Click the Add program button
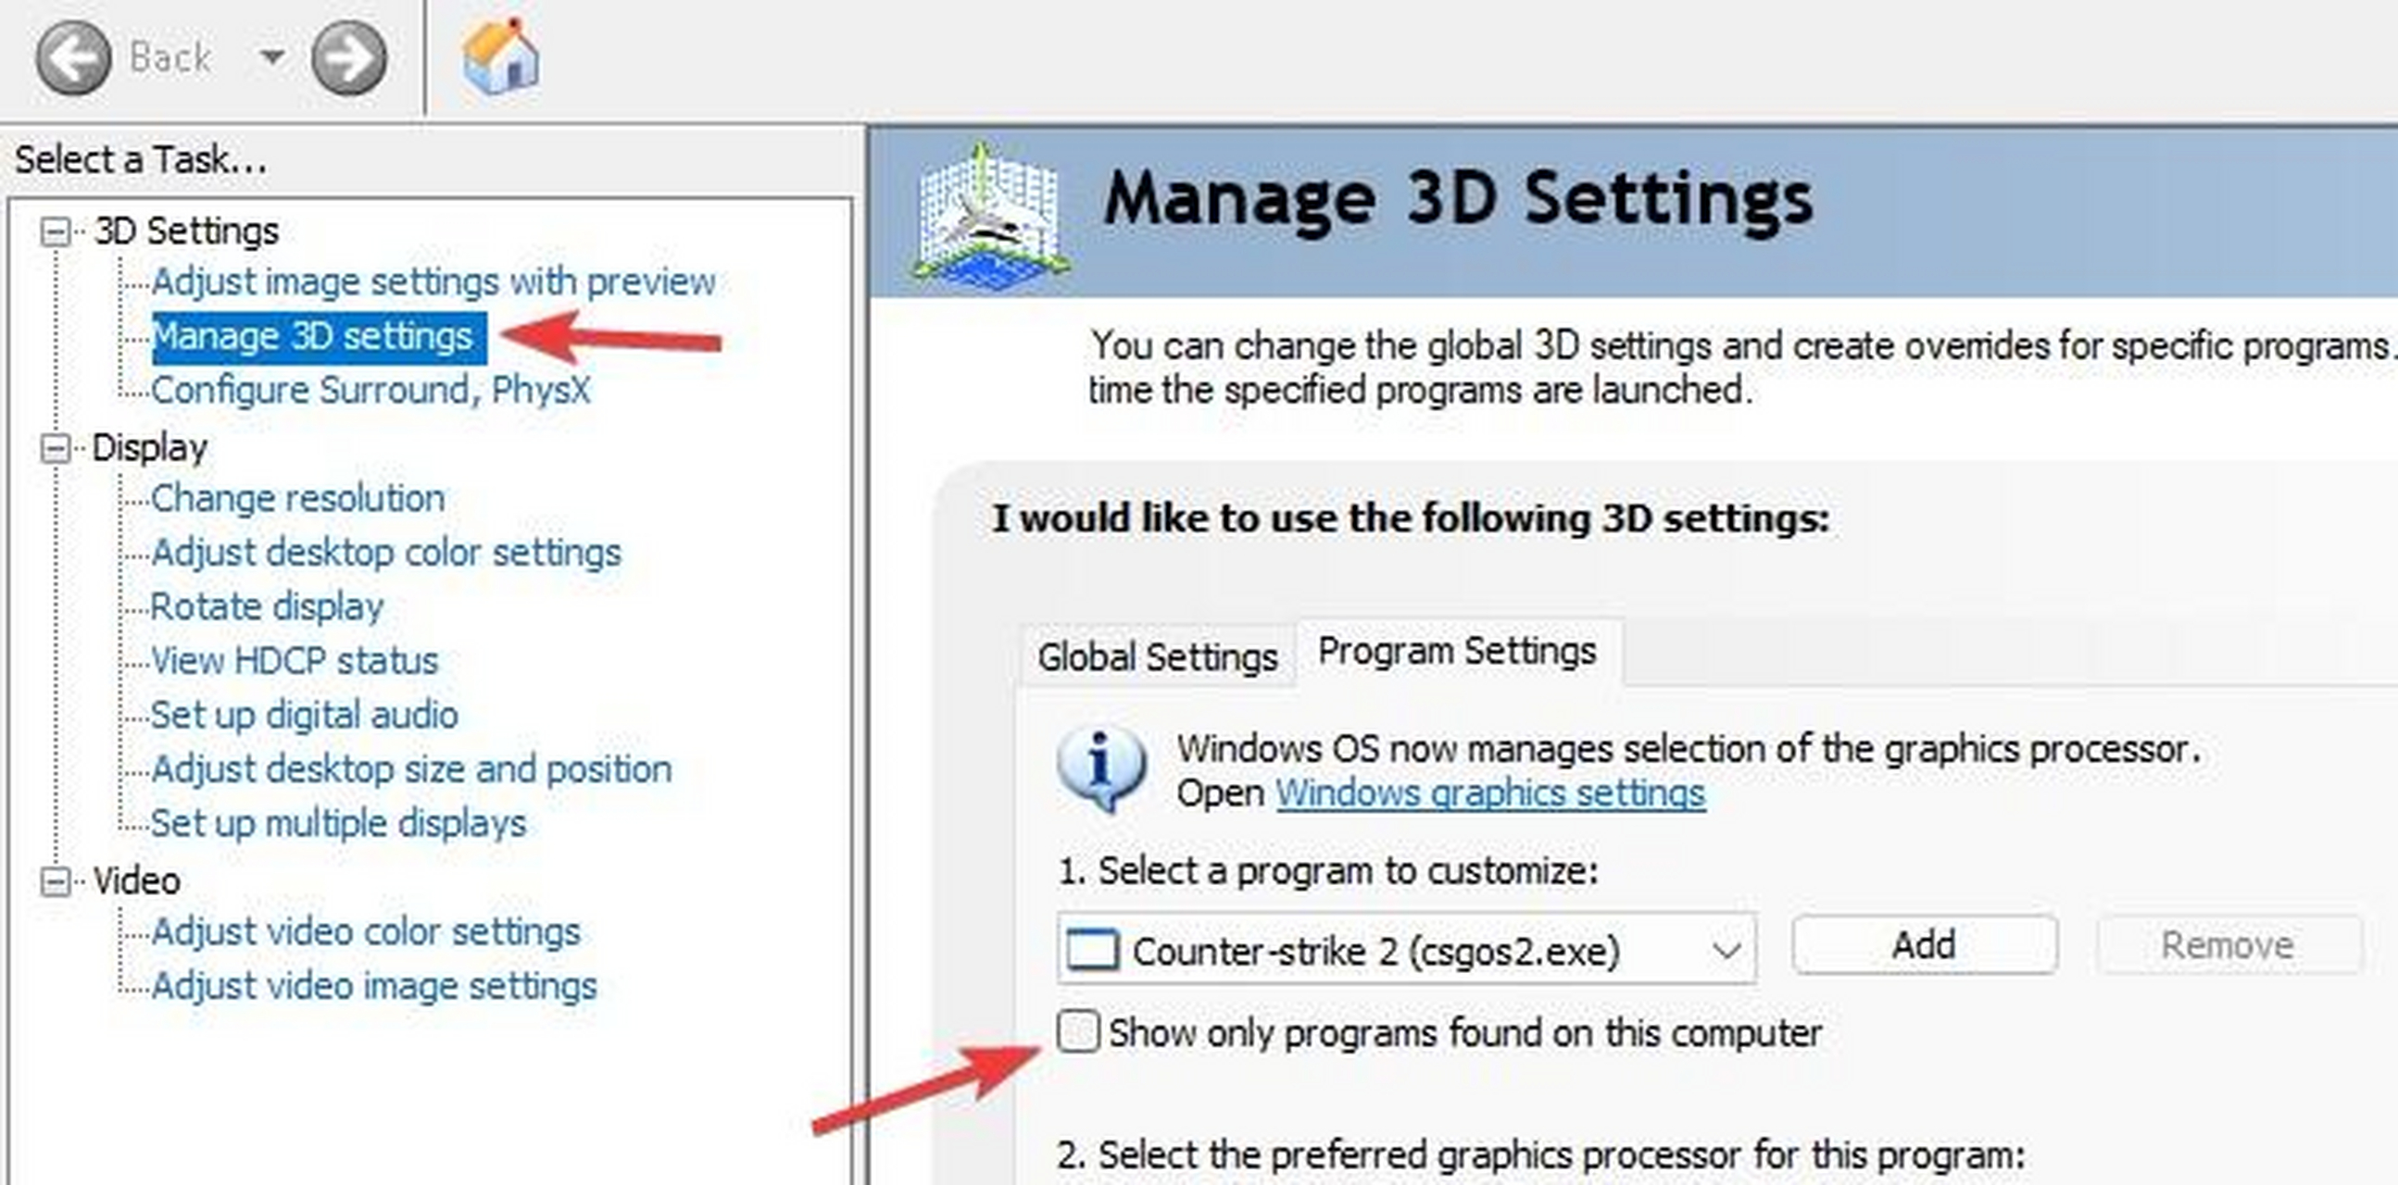Viewport: 2398px width, 1185px height. point(1923,945)
